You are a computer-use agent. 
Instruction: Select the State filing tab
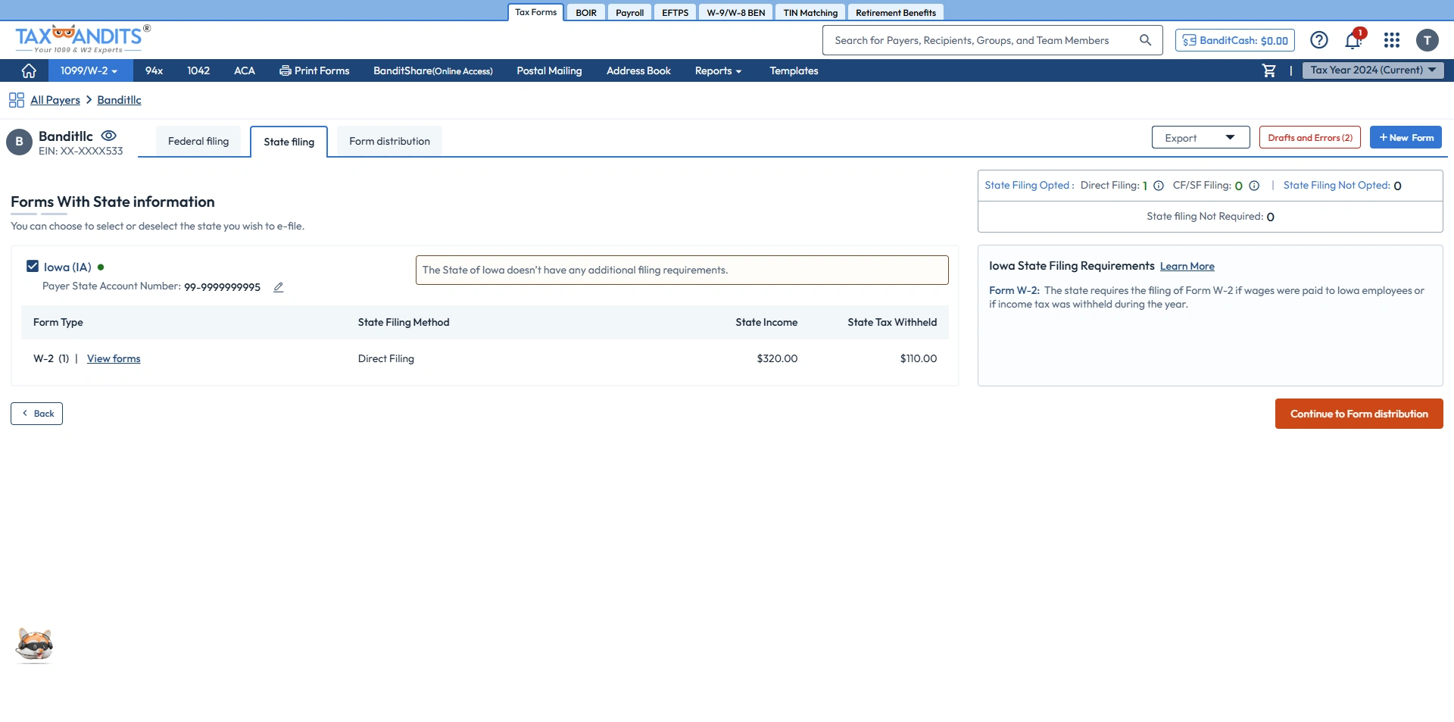pos(289,142)
